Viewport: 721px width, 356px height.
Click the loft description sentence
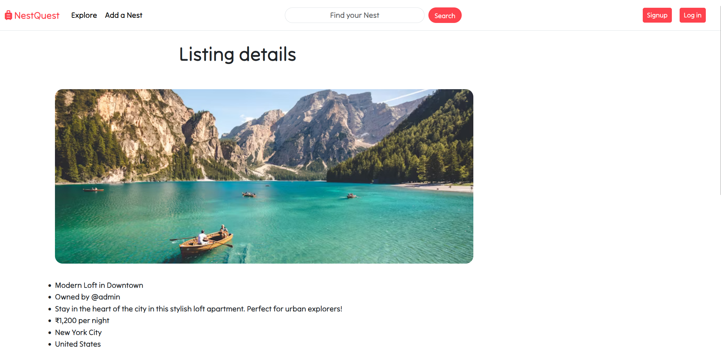click(x=199, y=309)
